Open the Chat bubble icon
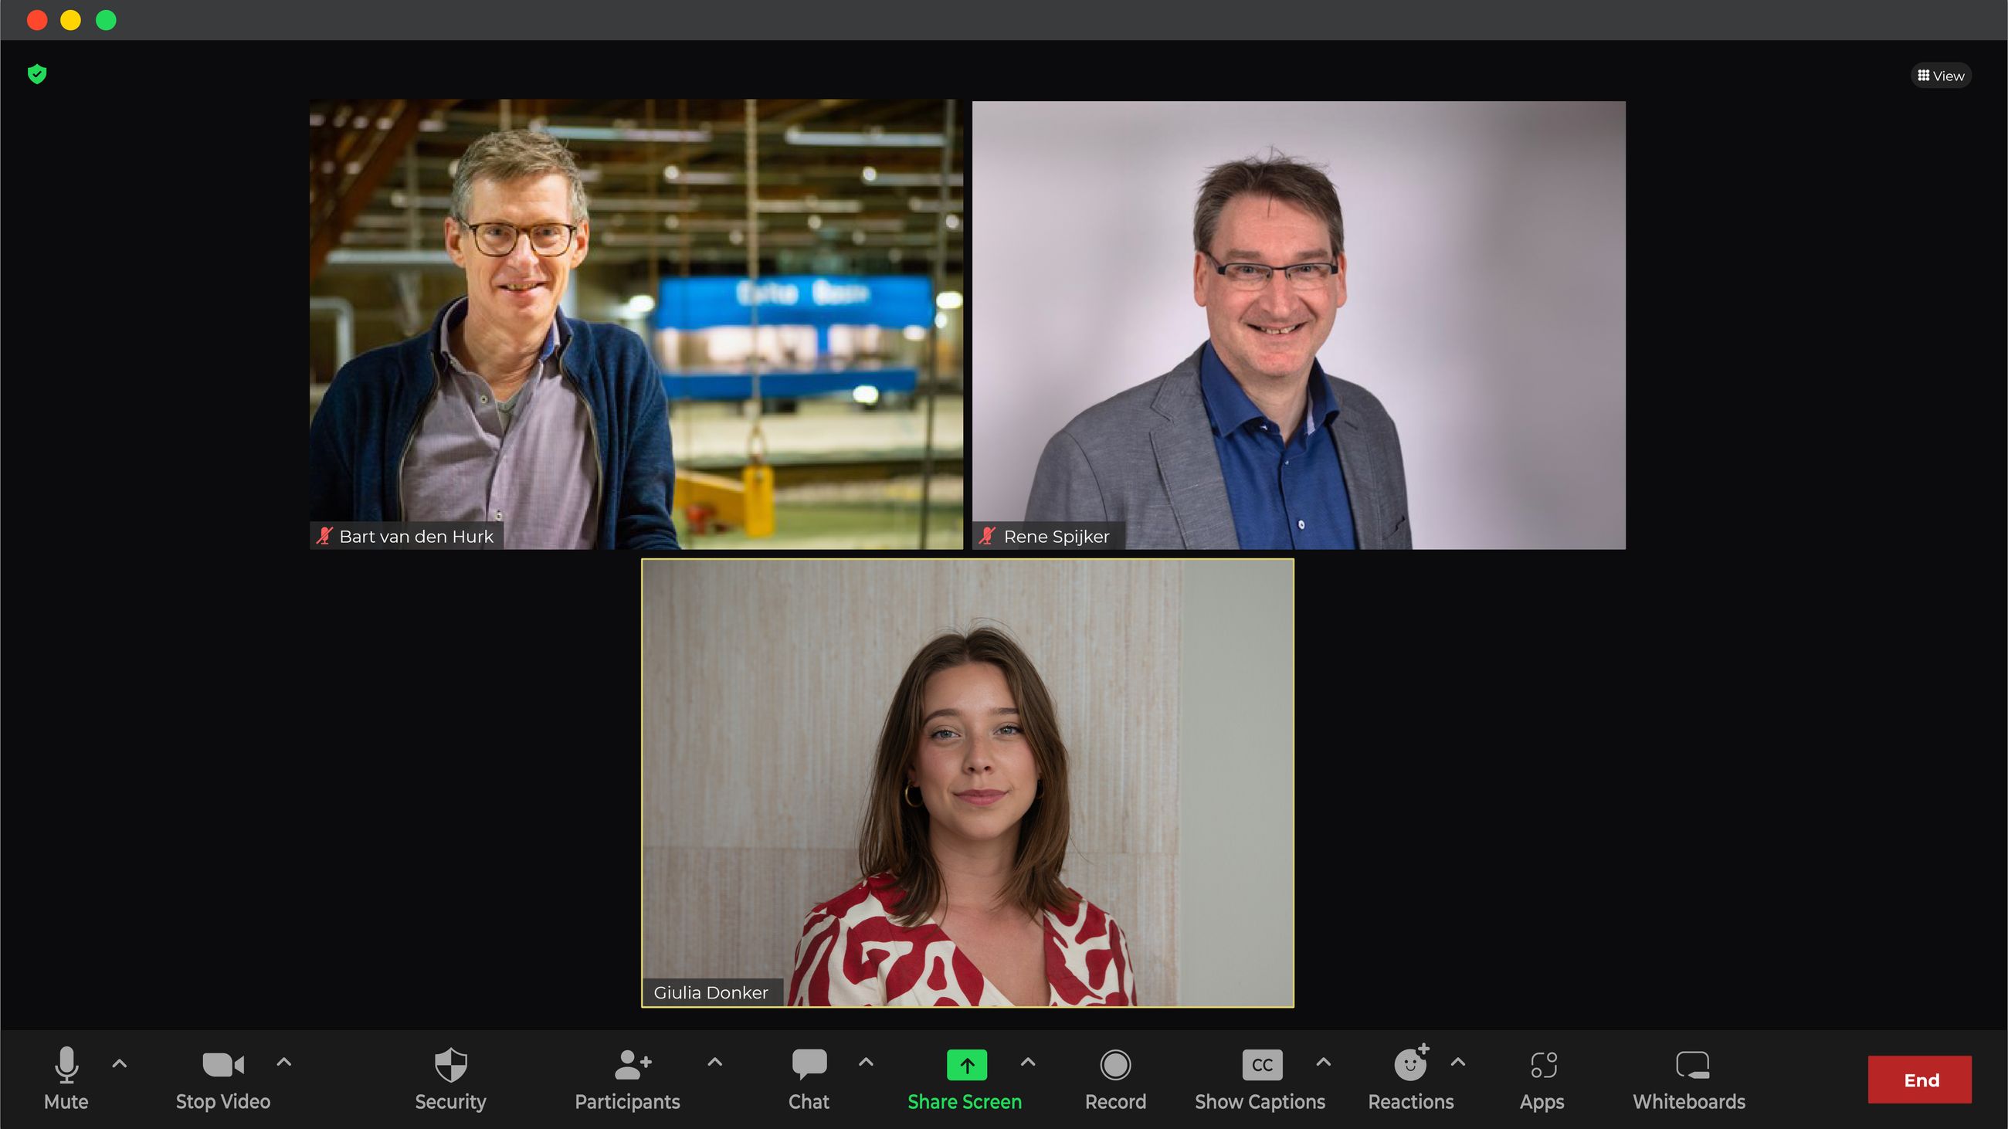The height and width of the screenshot is (1129, 2008). coord(809,1064)
